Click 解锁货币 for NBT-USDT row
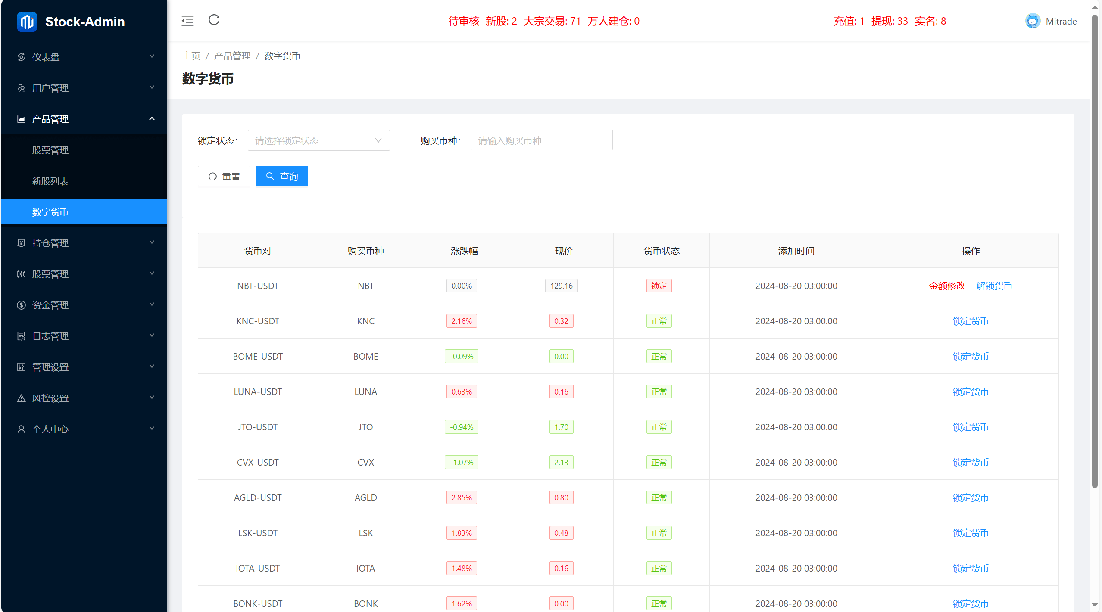The width and height of the screenshot is (1102, 612). tap(994, 286)
